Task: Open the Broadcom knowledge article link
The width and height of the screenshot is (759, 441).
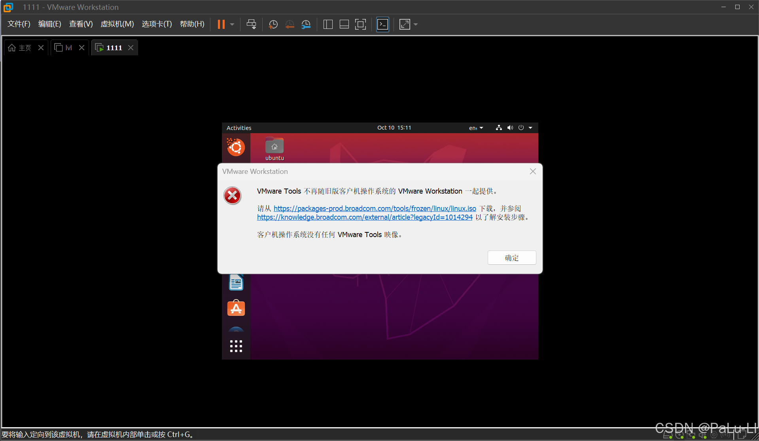Action: point(364,217)
